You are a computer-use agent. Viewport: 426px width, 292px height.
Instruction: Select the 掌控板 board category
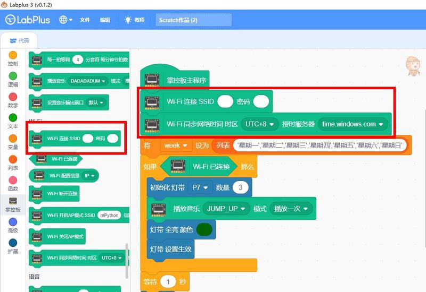[x=13, y=201]
